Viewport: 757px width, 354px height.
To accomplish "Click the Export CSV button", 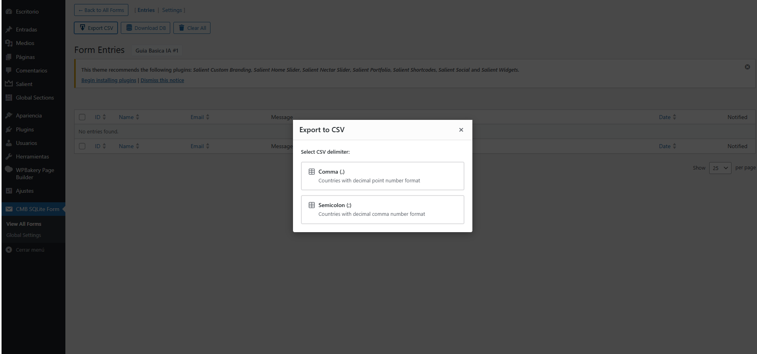I will coord(96,28).
